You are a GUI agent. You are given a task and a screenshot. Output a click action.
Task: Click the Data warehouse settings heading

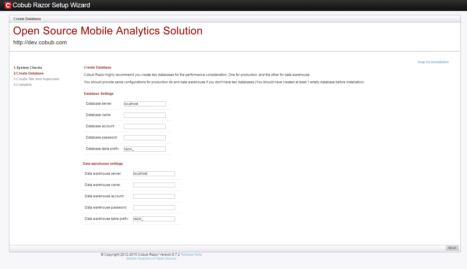[103, 164]
